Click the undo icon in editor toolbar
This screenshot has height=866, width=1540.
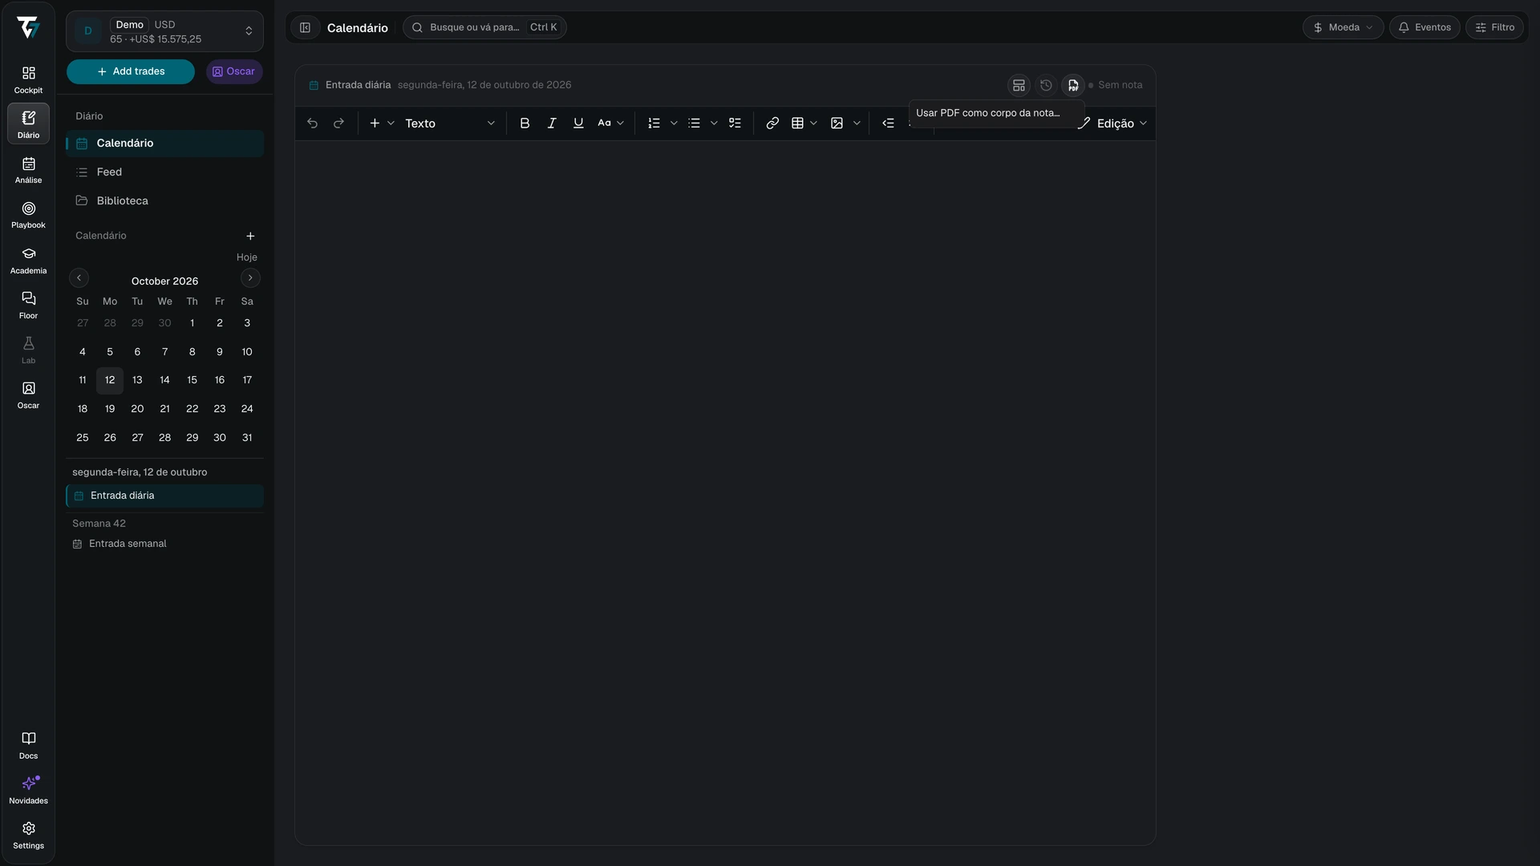click(312, 123)
